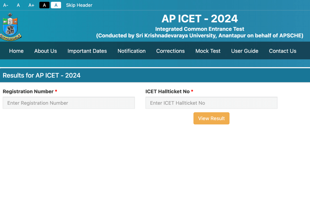Click the AP ICET - 2024 title
Screen dimensions: 310x198
(x=200, y=19)
